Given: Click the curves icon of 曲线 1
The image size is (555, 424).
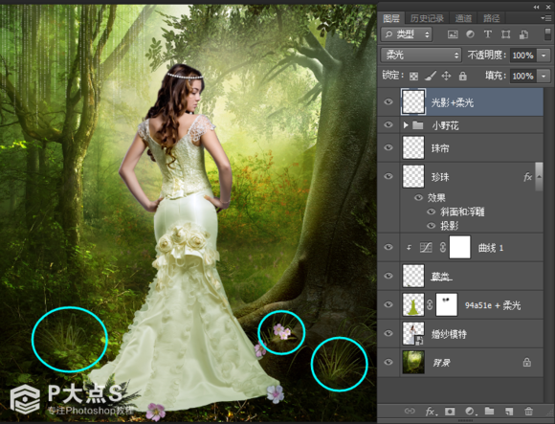Looking at the screenshot, I should [426, 247].
